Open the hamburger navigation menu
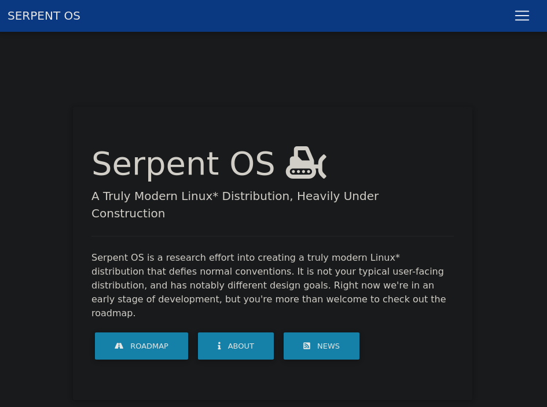547x407 pixels. pos(522,16)
